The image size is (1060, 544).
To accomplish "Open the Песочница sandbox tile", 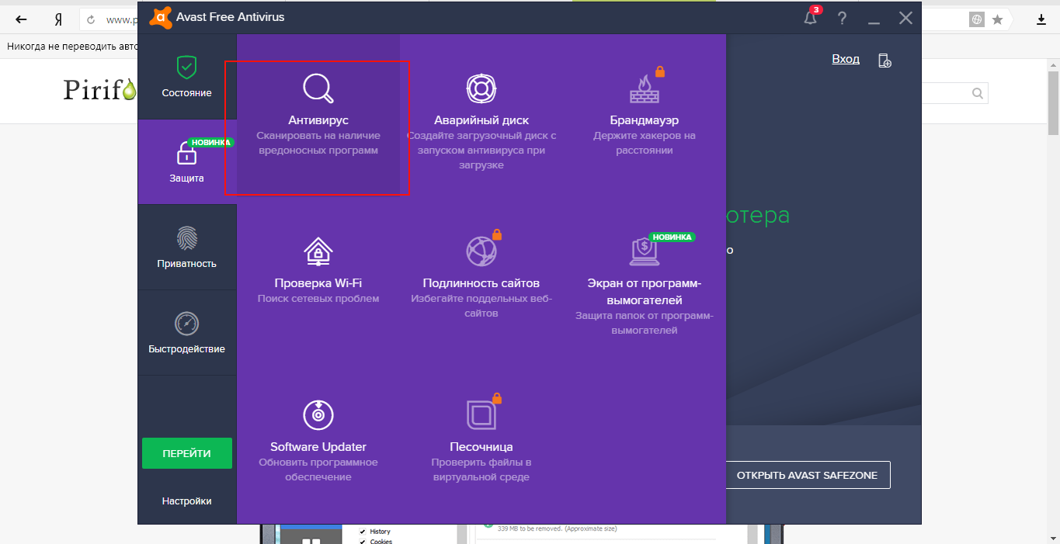I will 481,440.
